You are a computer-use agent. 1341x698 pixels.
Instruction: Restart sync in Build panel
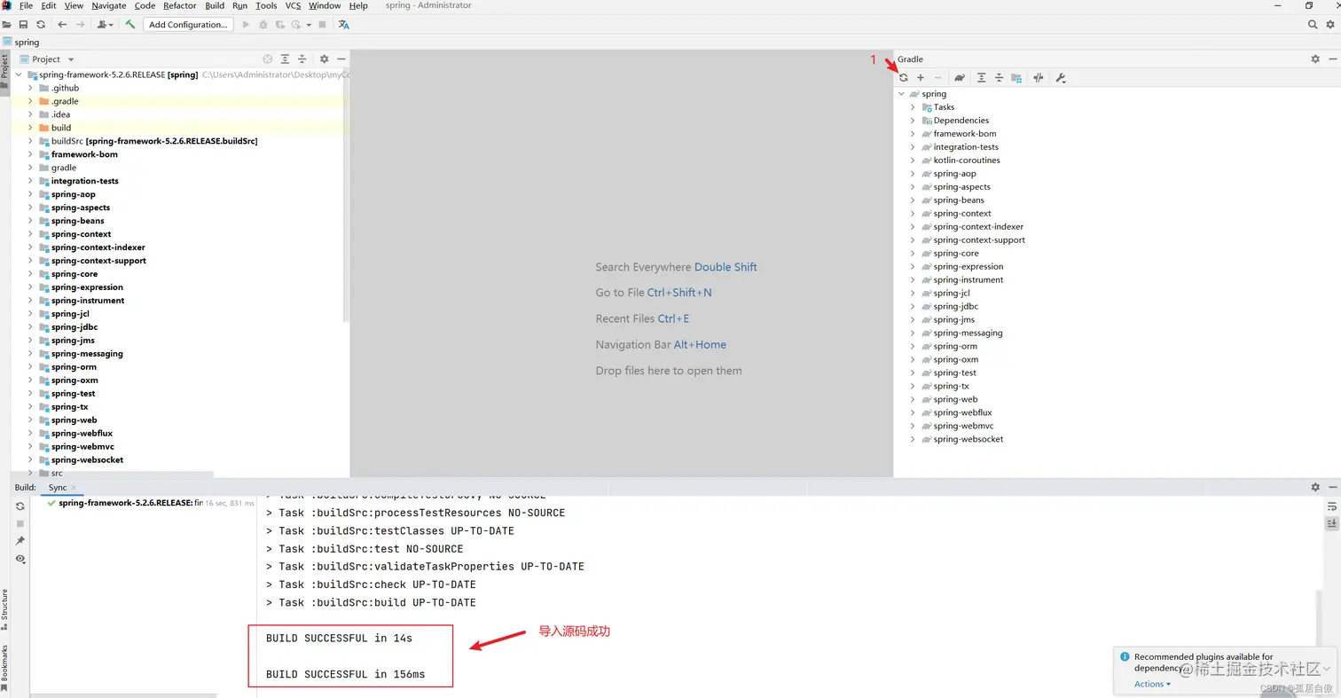pyautogui.click(x=20, y=506)
